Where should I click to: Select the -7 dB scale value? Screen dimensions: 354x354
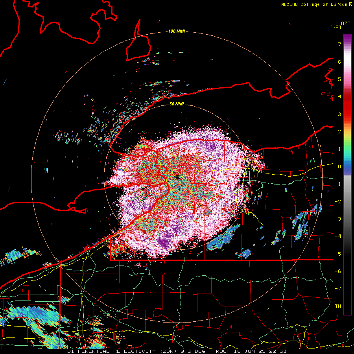point(338,289)
